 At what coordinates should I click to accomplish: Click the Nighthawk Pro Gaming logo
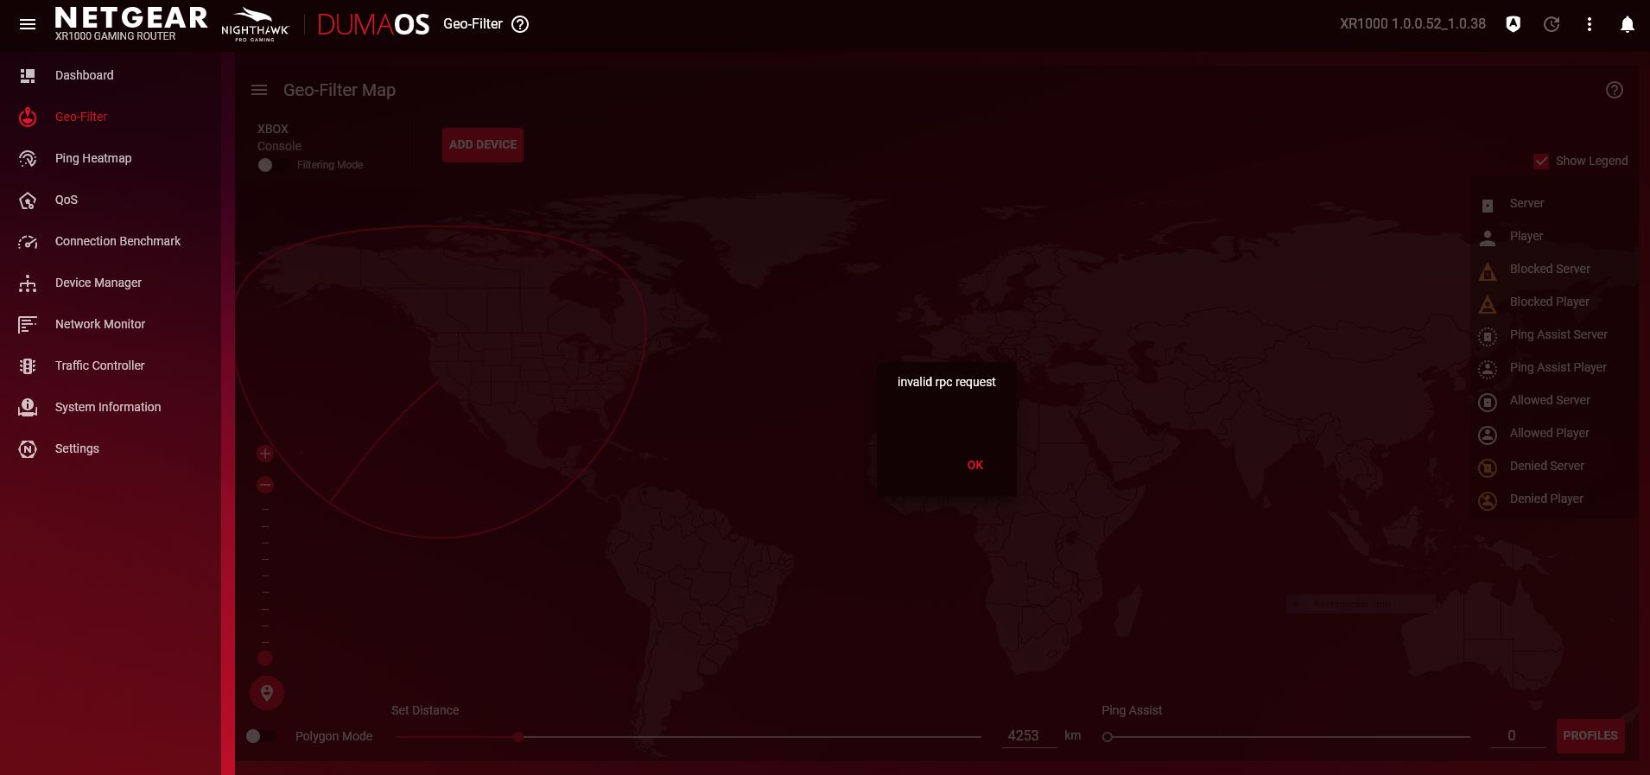point(255,24)
